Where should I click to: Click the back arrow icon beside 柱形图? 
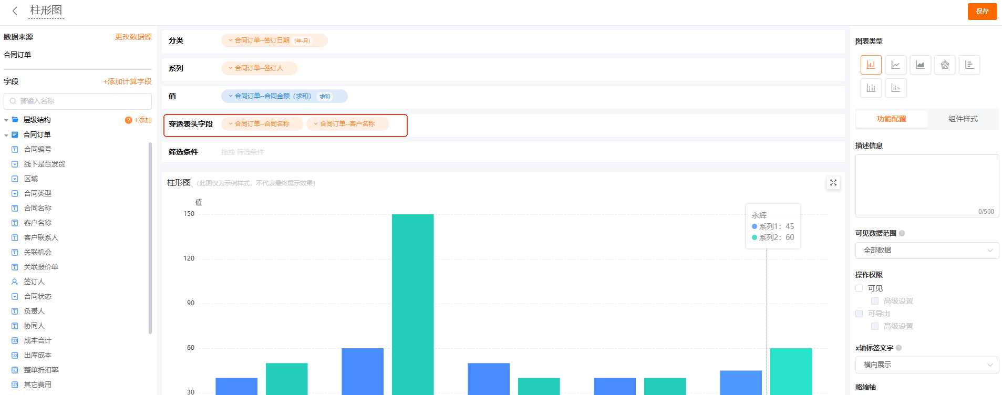pyautogui.click(x=15, y=11)
